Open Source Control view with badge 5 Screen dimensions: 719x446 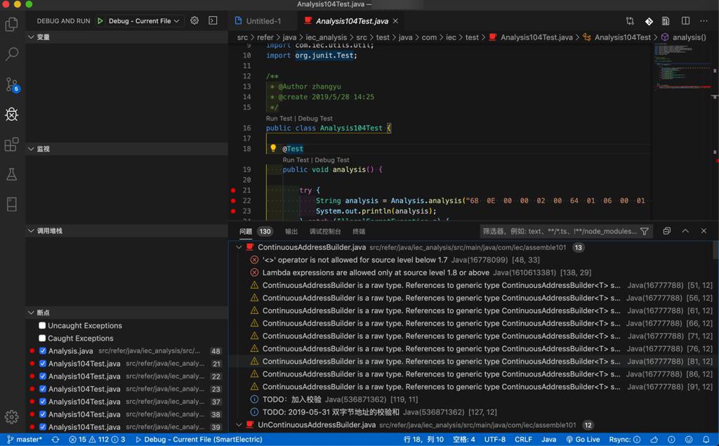click(x=11, y=84)
